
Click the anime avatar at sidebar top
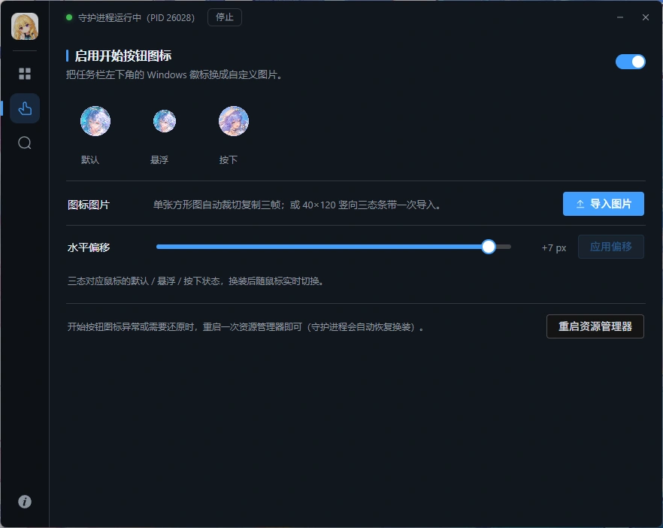25,26
